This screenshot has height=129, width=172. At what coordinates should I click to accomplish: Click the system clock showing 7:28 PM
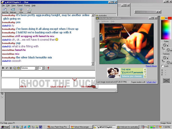(x=167, y=127)
